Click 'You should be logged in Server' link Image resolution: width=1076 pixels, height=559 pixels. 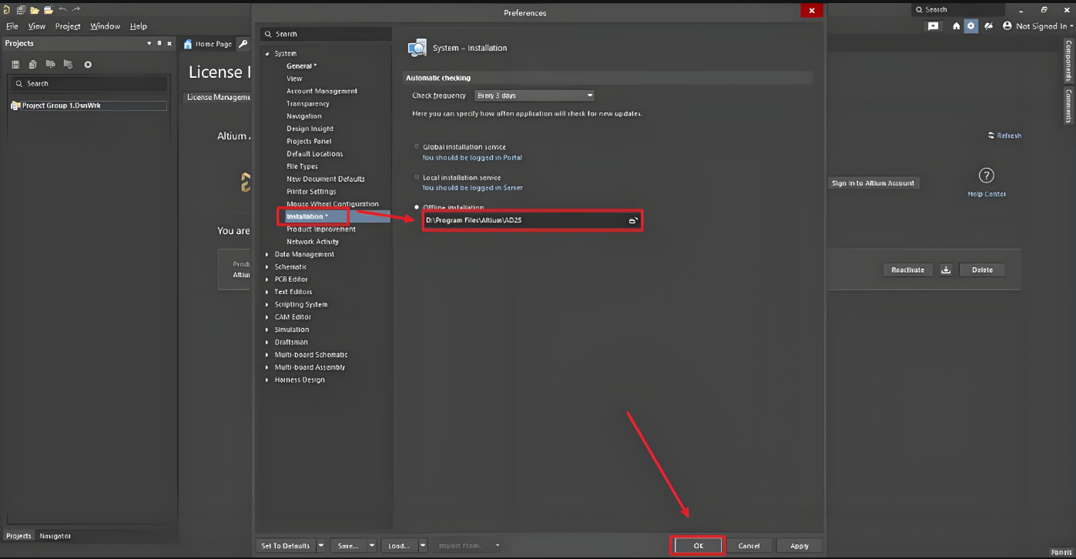472,188
